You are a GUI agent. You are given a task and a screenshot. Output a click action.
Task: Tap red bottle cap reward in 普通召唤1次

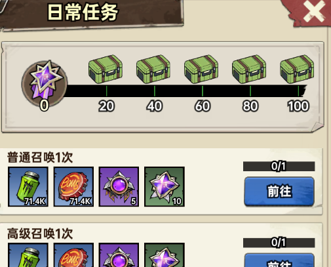point(73,187)
